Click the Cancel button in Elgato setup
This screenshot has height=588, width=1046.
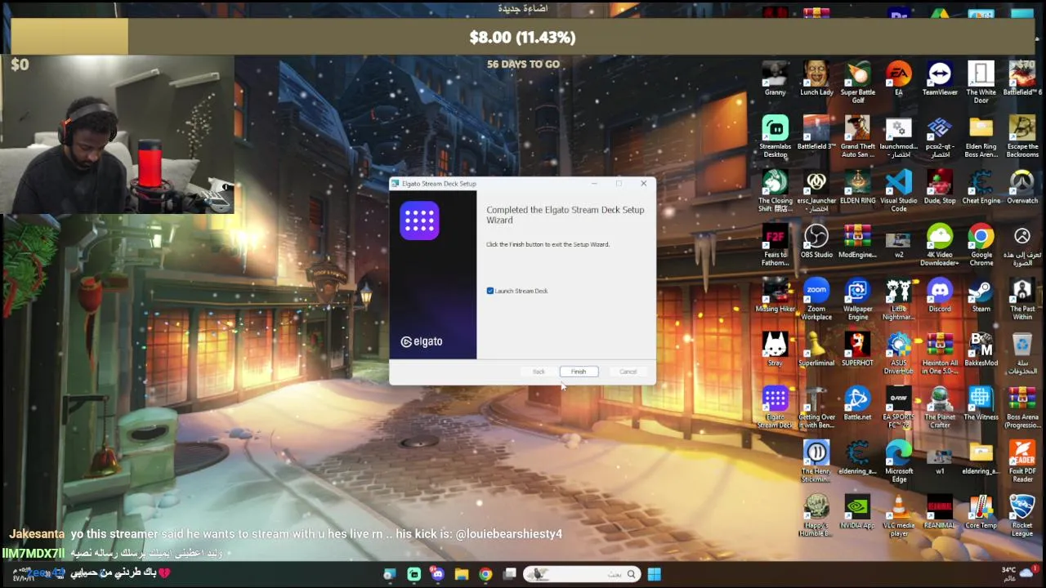628,372
